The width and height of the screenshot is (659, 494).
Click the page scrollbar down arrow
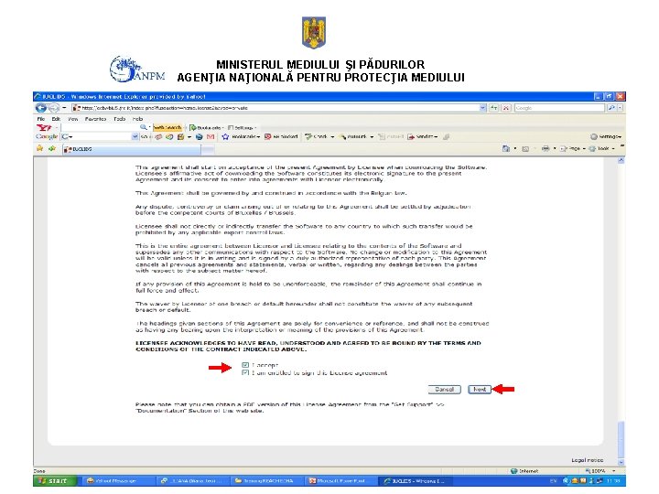[x=621, y=462]
